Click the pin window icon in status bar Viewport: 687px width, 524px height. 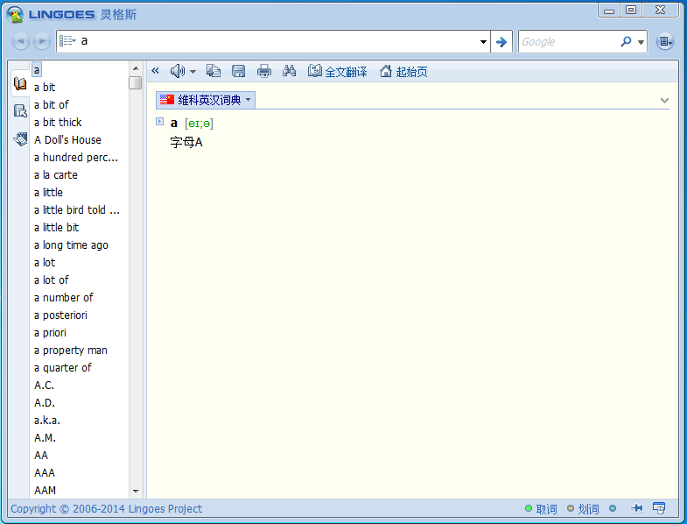pyautogui.click(x=636, y=508)
